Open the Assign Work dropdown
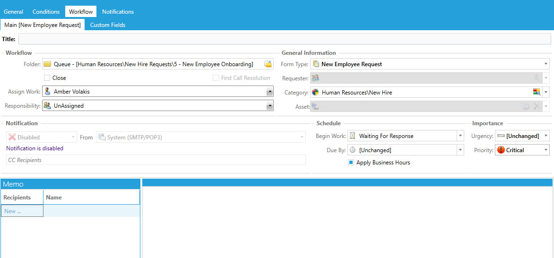 (269, 92)
